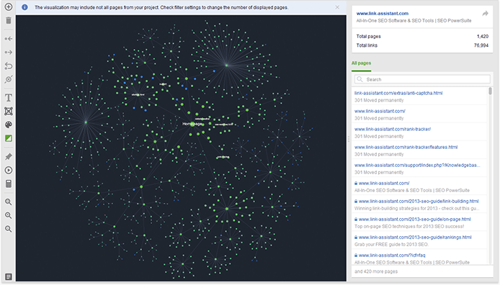Click the bottom list panel icon
This screenshot has width=500, height=285.
coord(9,276)
